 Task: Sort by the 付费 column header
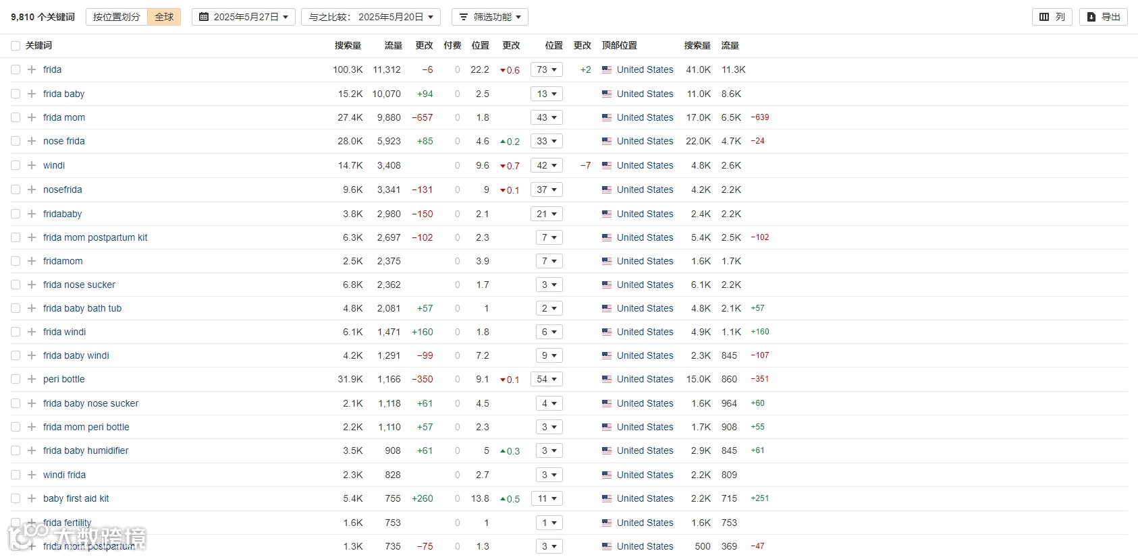click(452, 46)
